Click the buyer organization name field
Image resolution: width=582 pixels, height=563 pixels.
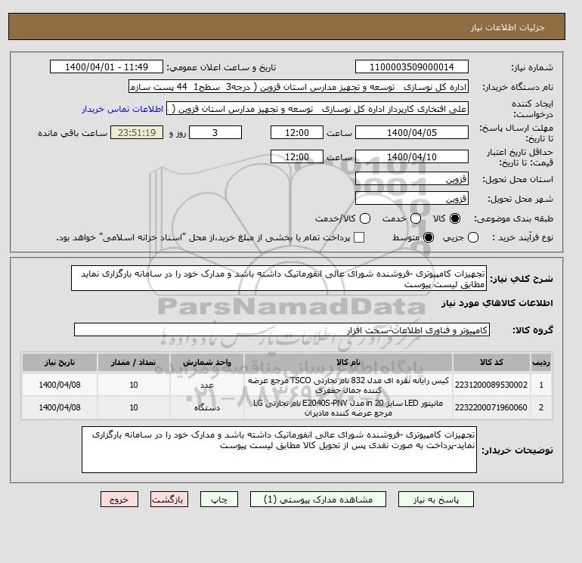[x=299, y=86]
